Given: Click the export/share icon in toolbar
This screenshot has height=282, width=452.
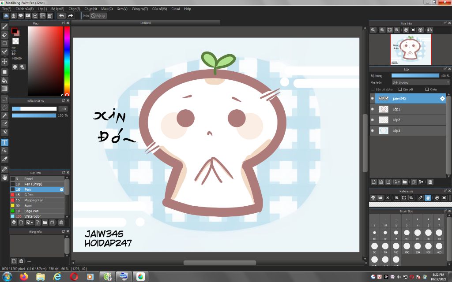Looking at the screenshot, I should [13, 16].
